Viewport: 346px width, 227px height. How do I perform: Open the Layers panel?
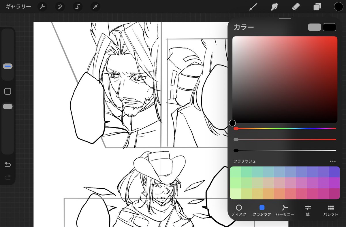(317, 7)
